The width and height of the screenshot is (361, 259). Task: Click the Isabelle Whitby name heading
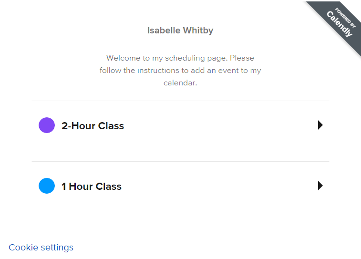[x=180, y=31]
